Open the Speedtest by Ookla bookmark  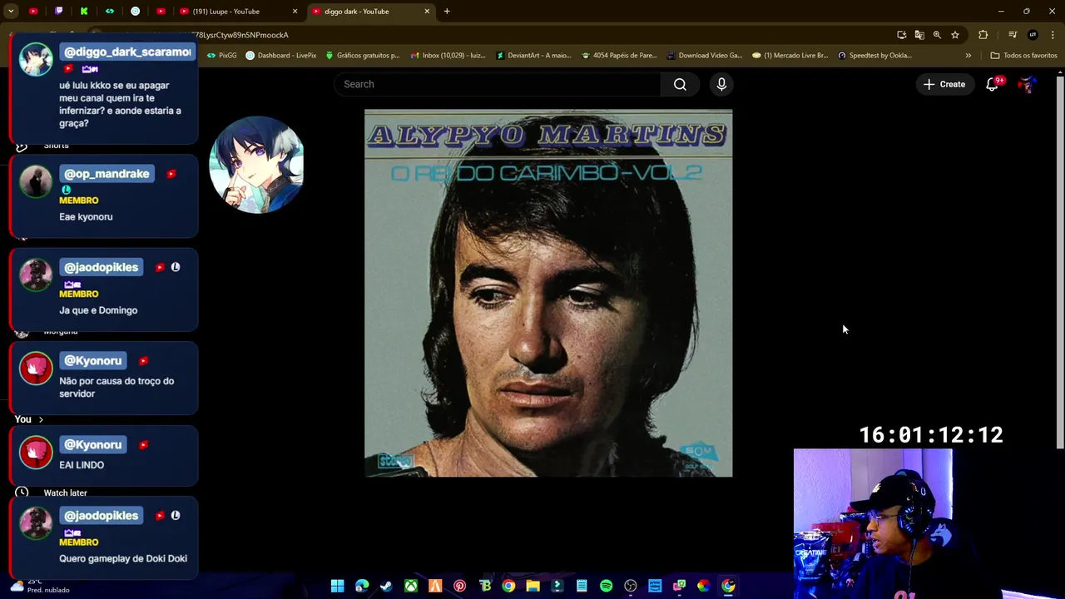[x=875, y=56]
